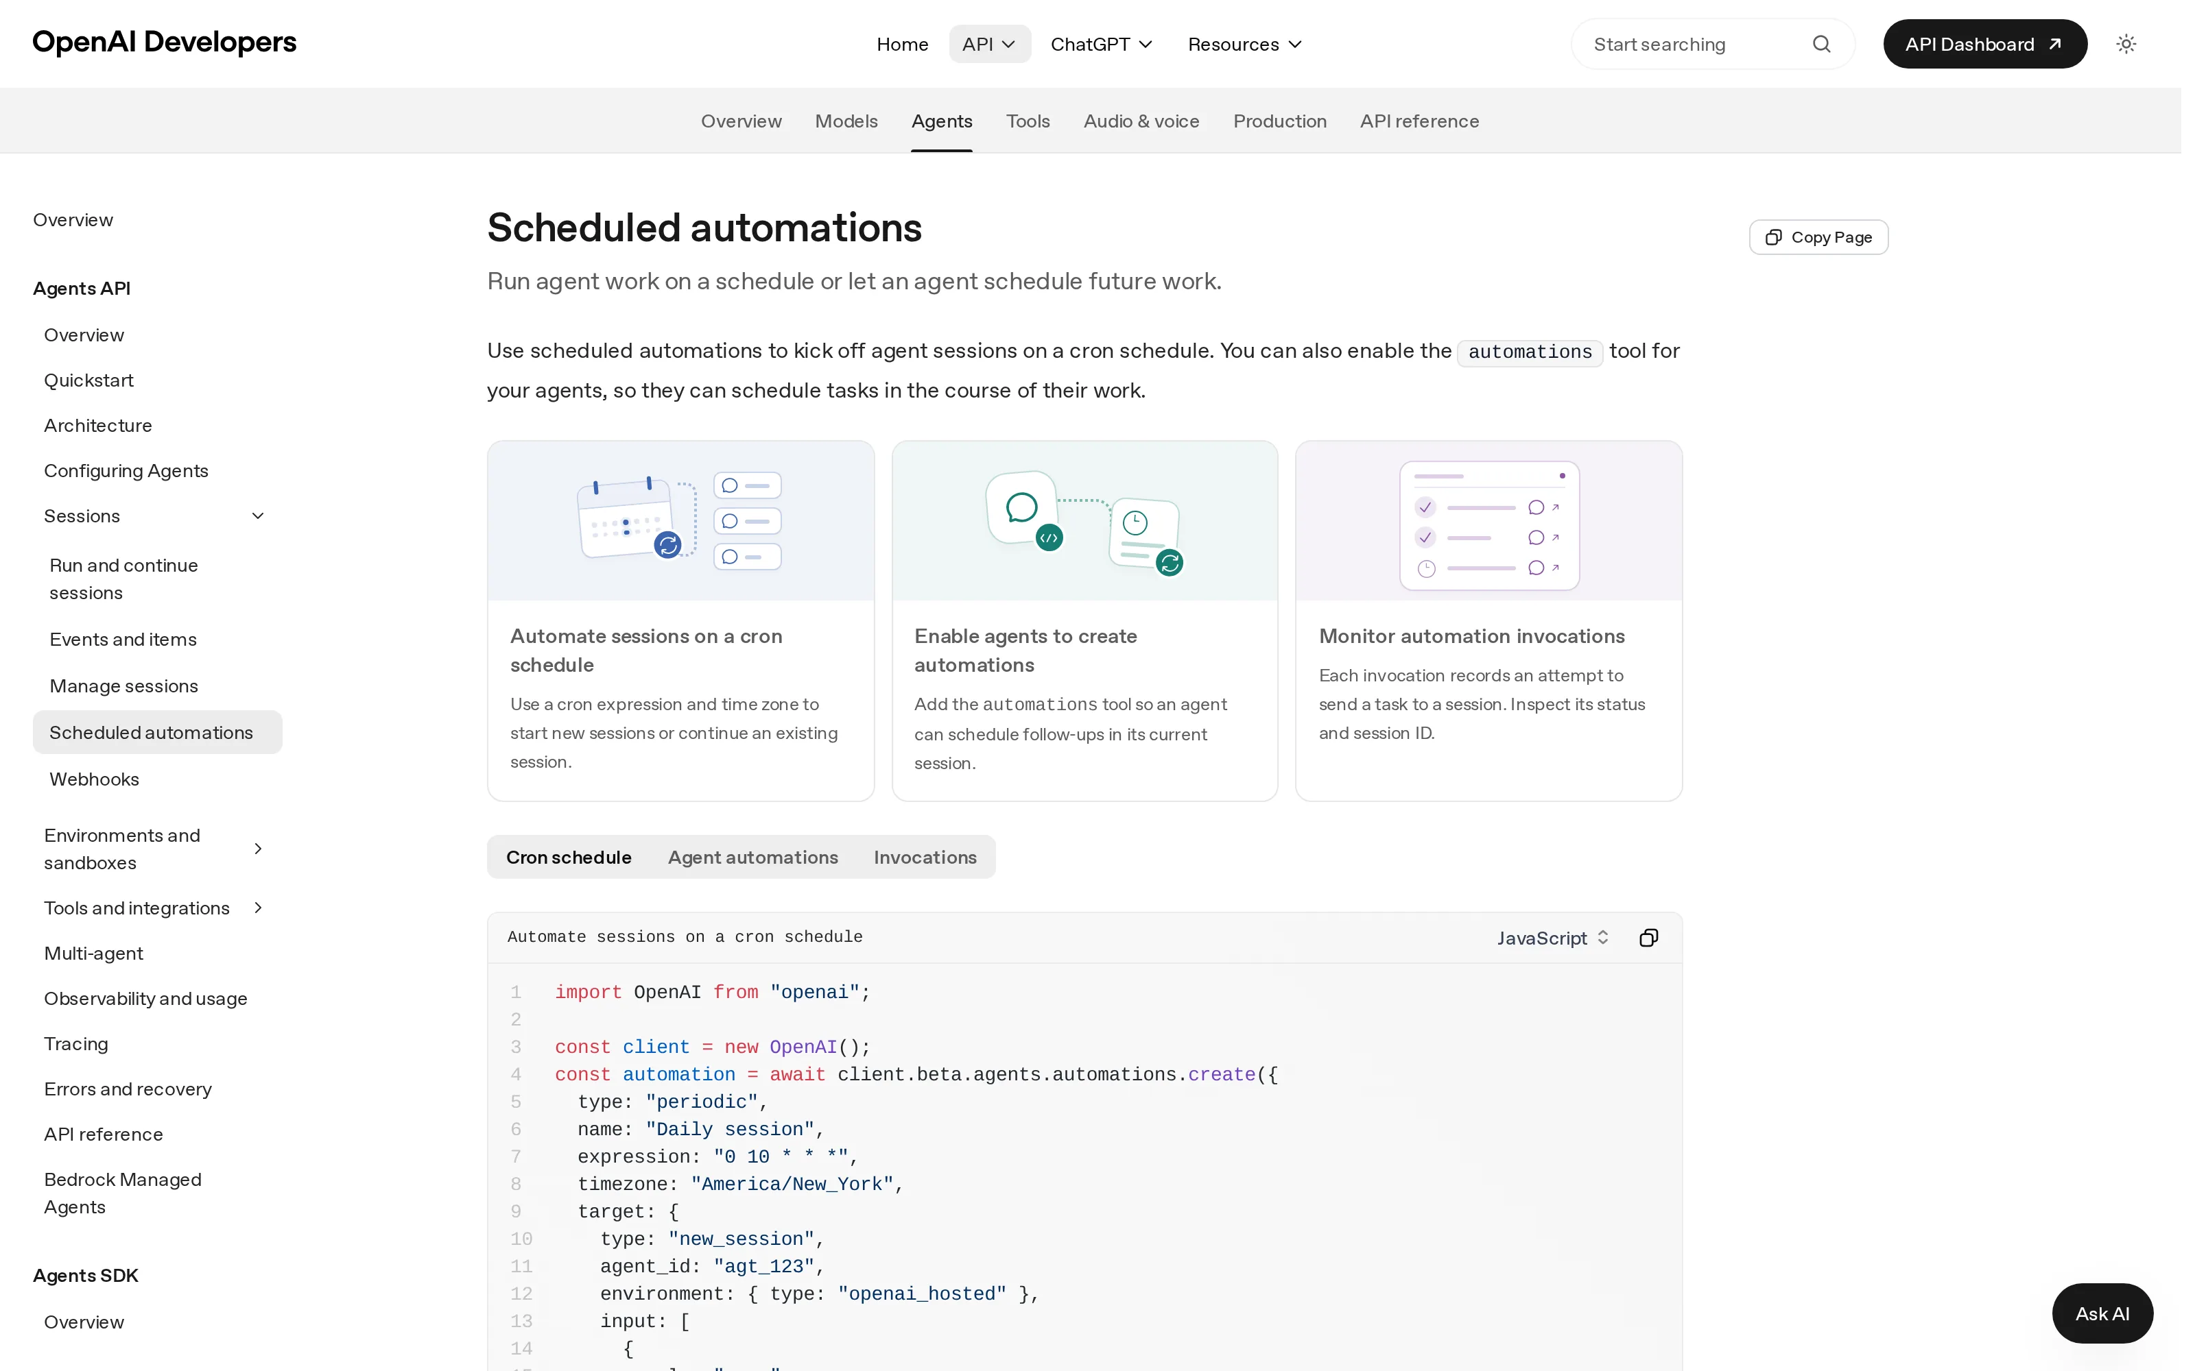The width and height of the screenshot is (2195, 1371).
Task: Open Errors and recovery page
Action: [x=128, y=1089]
